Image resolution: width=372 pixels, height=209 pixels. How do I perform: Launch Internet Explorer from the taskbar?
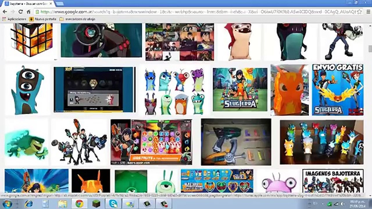pyautogui.click(x=29, y=204)
